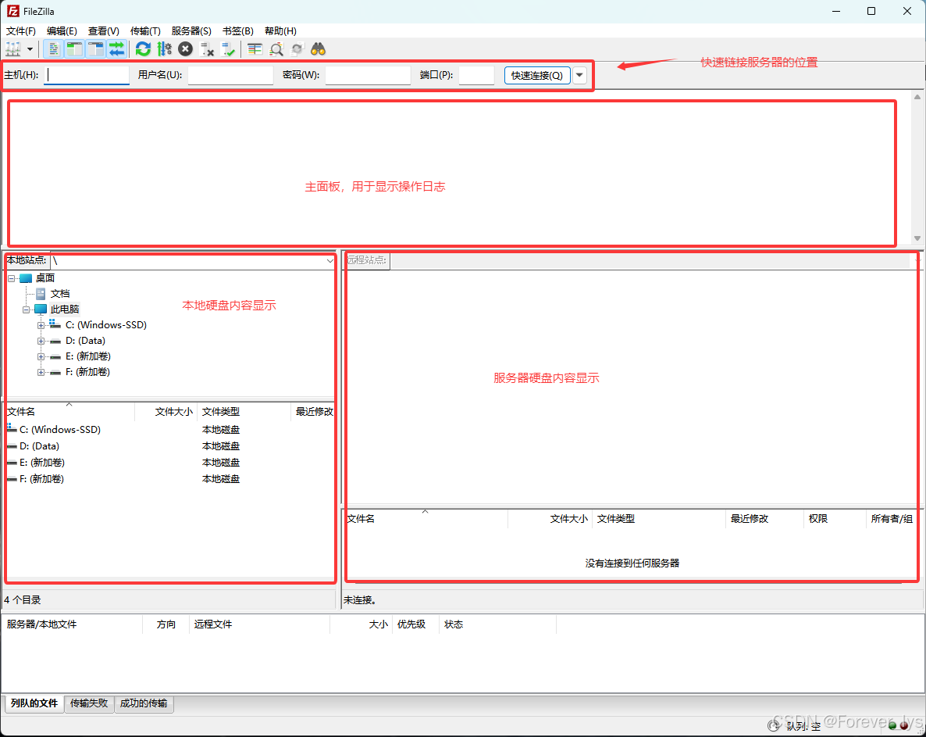Open the 文件(F) menu
This screenshot has height=737, width=926.
tap(20, 30)
